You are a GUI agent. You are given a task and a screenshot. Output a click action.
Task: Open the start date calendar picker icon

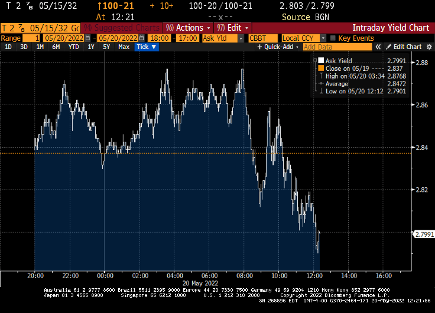88,38
